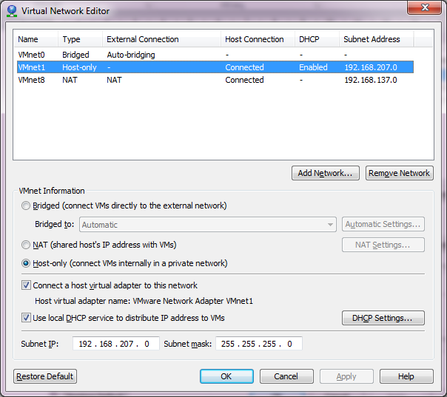447x397 pixels.
Task: Confirm with the OK button
Action: point(226,376)
